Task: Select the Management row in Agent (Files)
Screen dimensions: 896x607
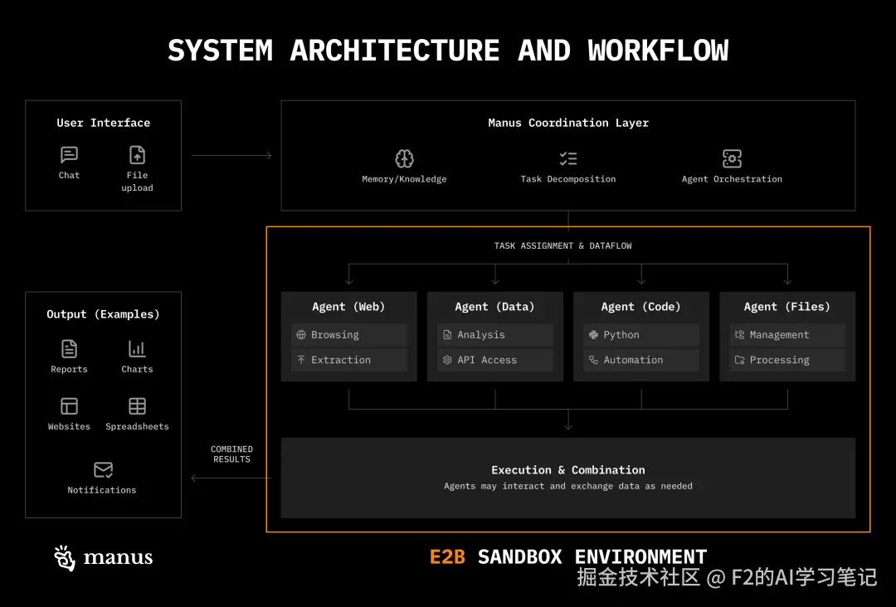Action: pyautogui.click(x=787, y=335)
